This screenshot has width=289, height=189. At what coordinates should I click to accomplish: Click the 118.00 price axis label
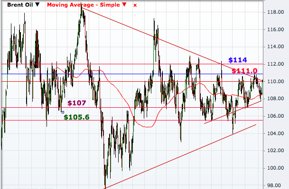(x=276, y=12)
